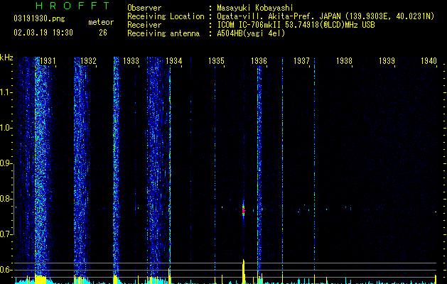Click the Receiving antenna label
This screenshot has height=284, width=447.
[x=163, y=33]
